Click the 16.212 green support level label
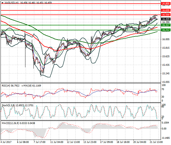The height and width of the screenshot is (145, 171). click(166, 30)
